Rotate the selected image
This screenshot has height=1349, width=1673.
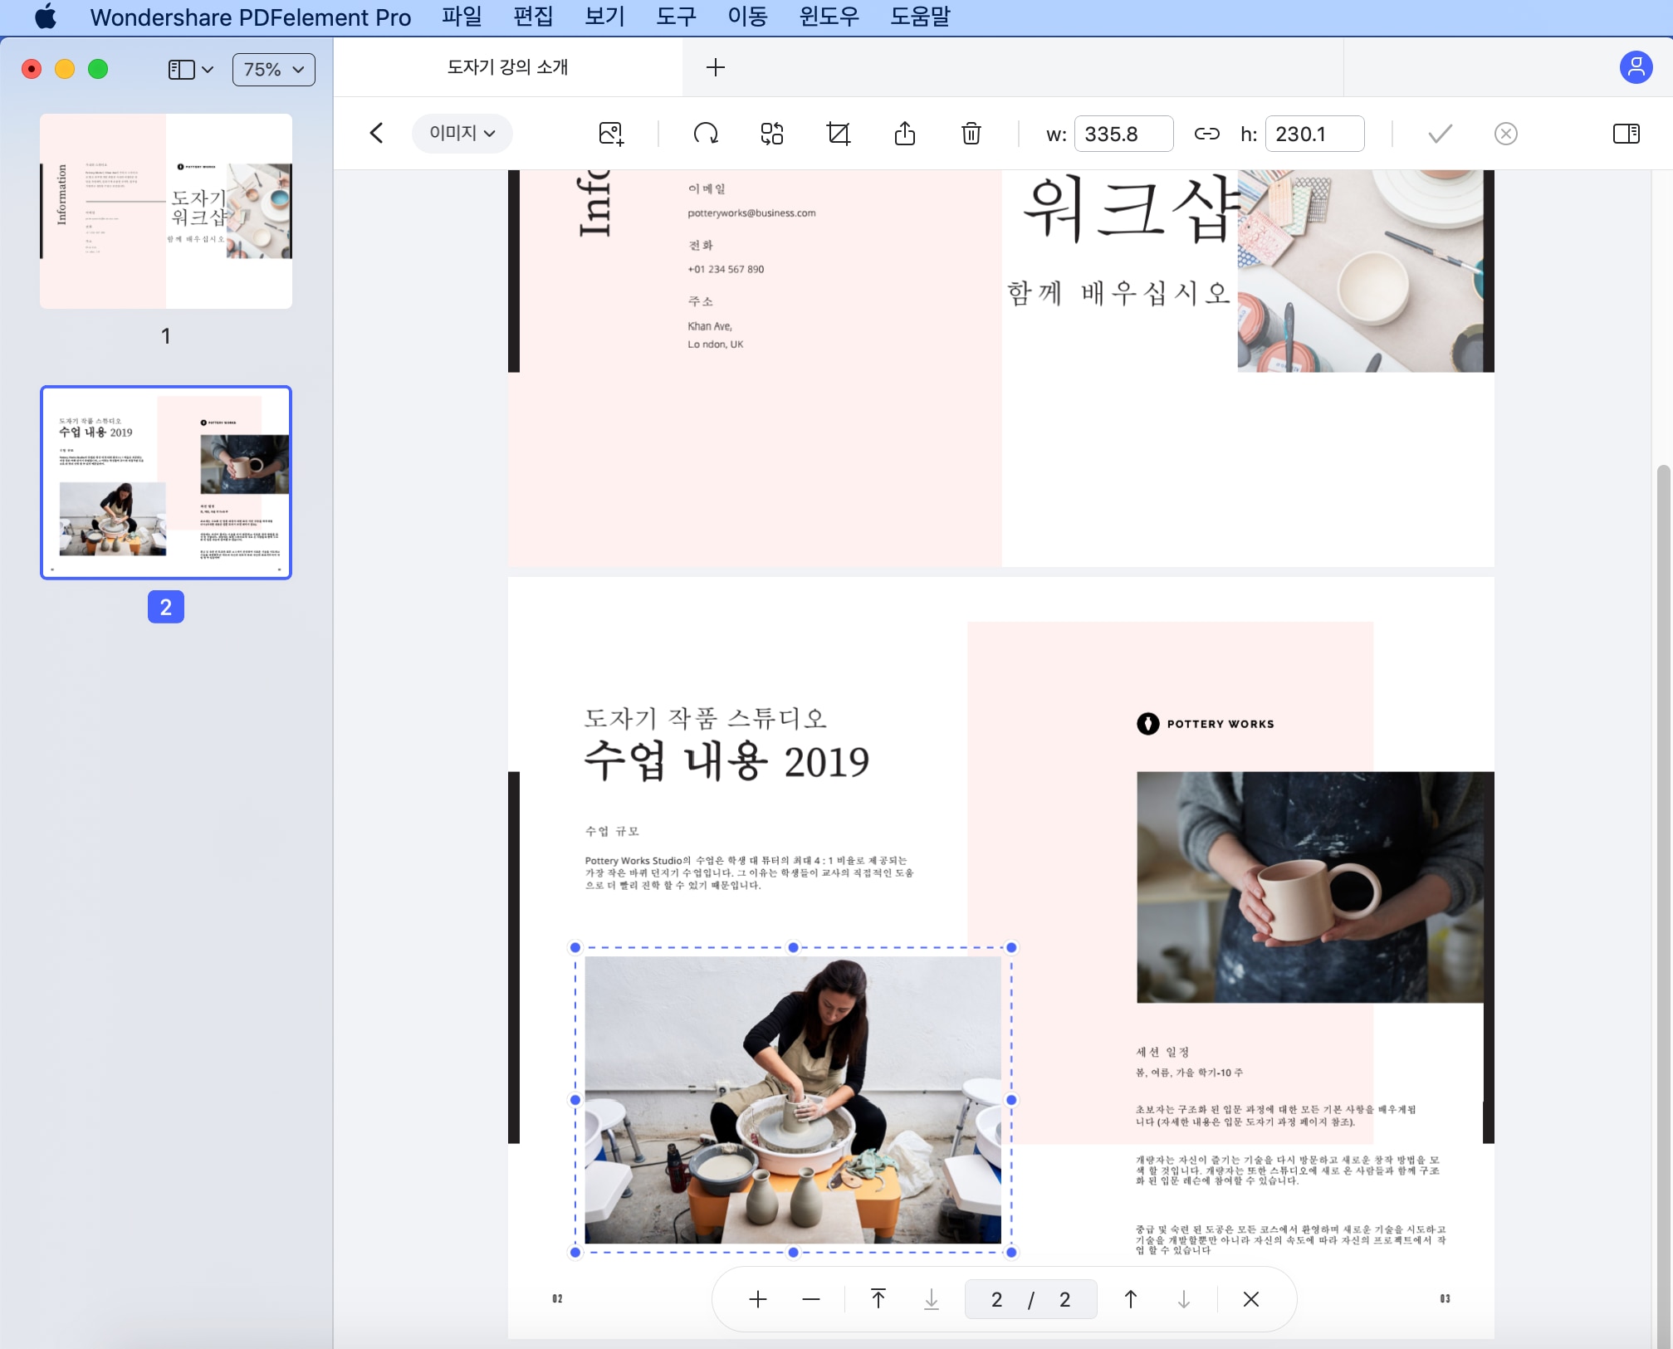coord(706,134)
